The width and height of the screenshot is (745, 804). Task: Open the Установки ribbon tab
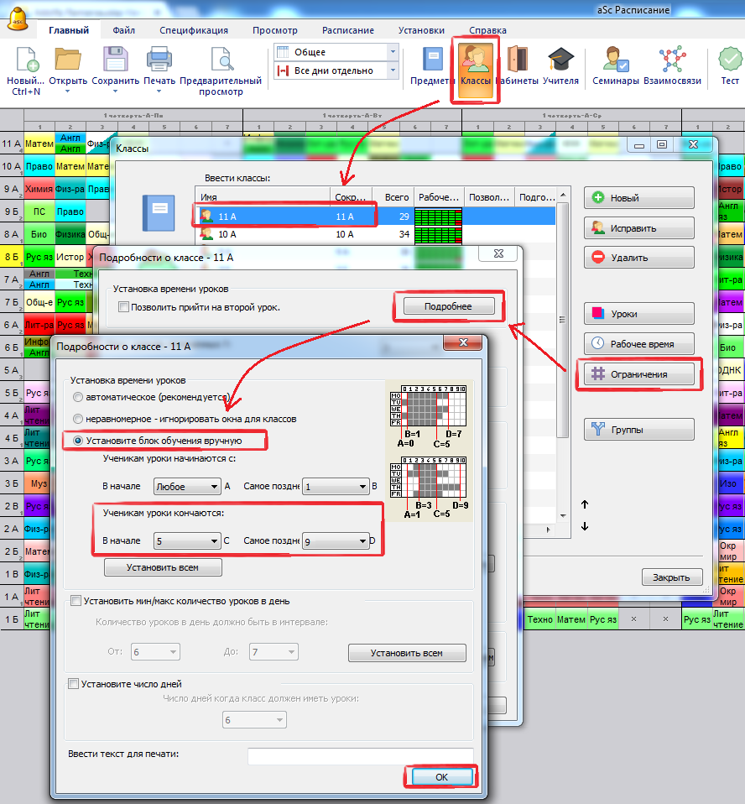pyautogui.click(x=421, y=30)
